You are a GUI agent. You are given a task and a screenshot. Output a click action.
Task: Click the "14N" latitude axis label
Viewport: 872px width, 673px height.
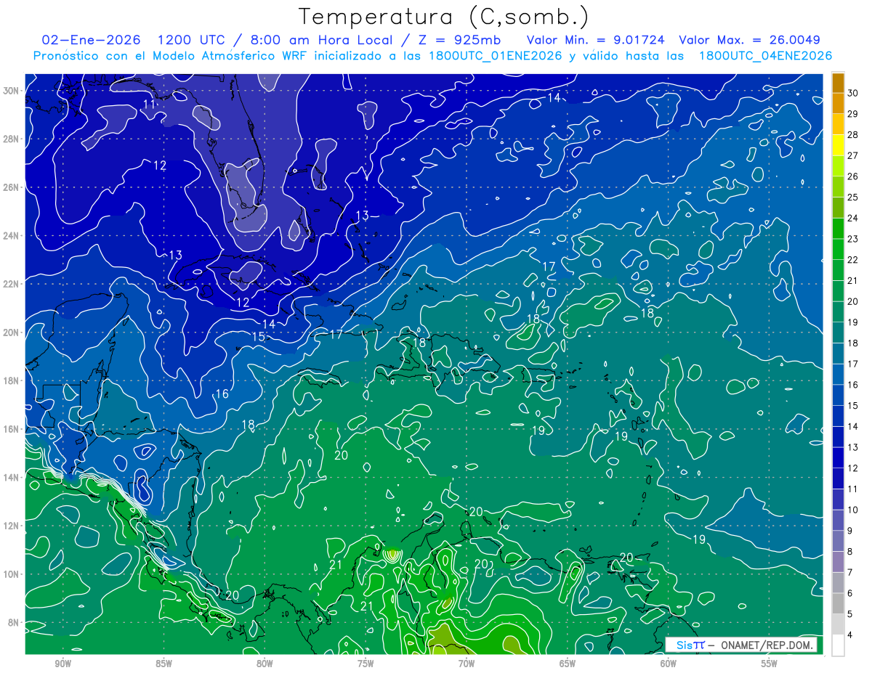point(12,477)
